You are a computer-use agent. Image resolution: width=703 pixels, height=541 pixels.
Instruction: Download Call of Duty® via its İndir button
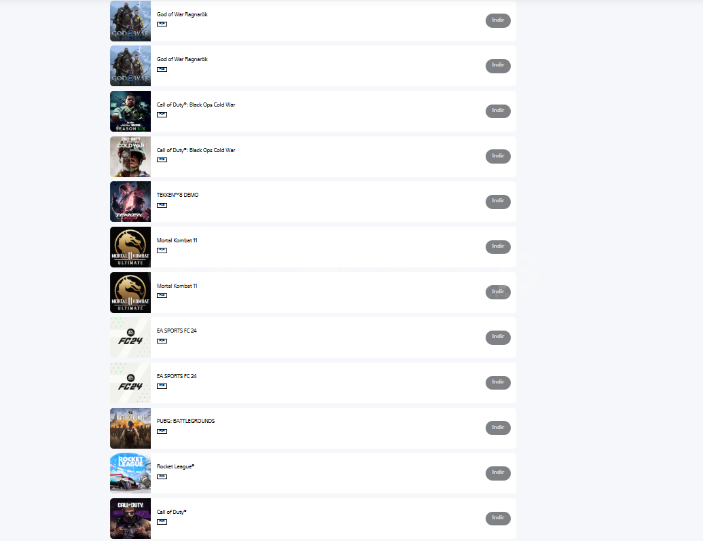[x=498, y=518]
